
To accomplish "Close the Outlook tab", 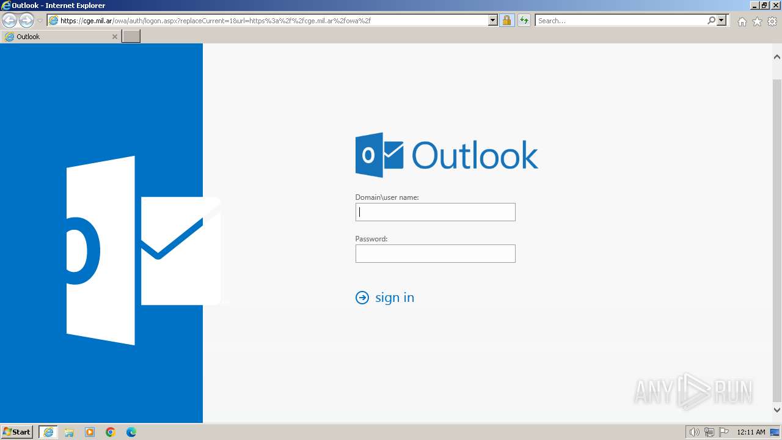I will [x=114, y=37].
